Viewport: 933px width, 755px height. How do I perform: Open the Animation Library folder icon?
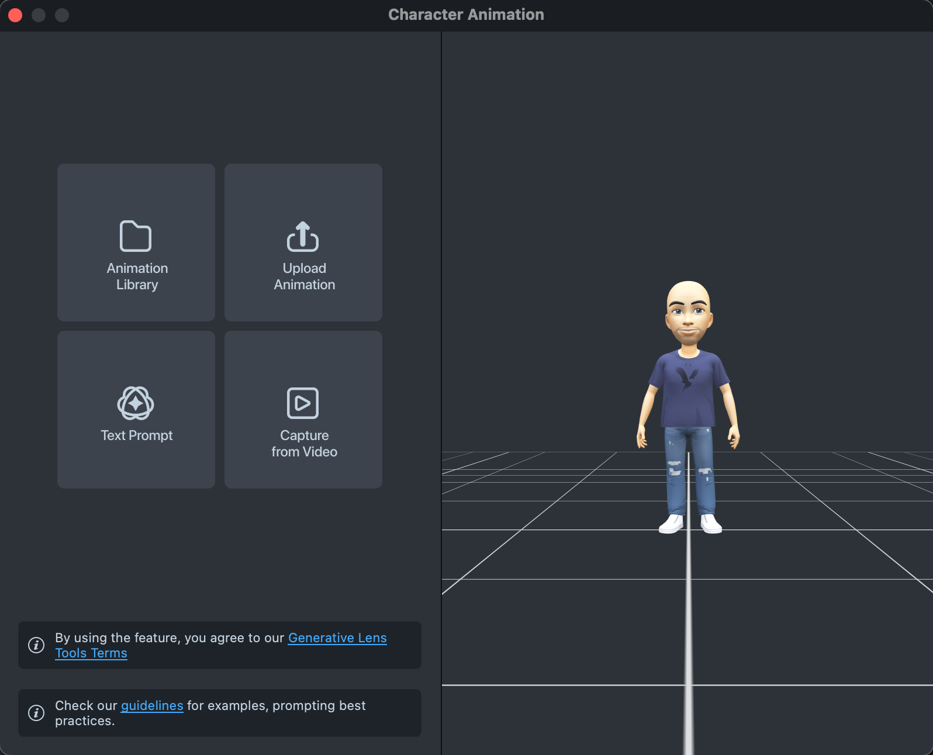pyautogui.click(x=136, y=236)
